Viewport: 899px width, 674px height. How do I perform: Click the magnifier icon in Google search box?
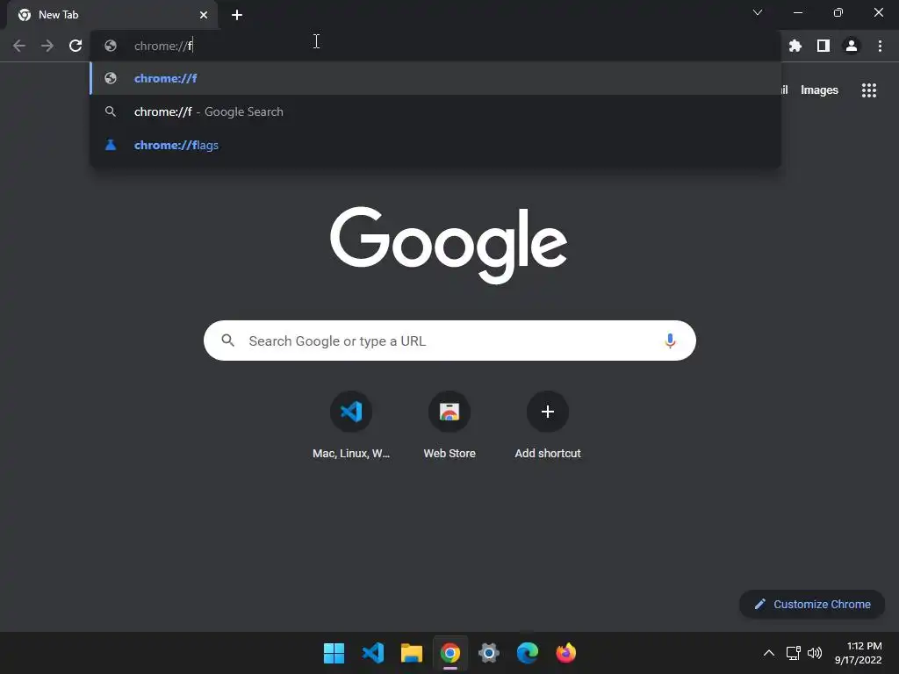[x=227, y=341]
